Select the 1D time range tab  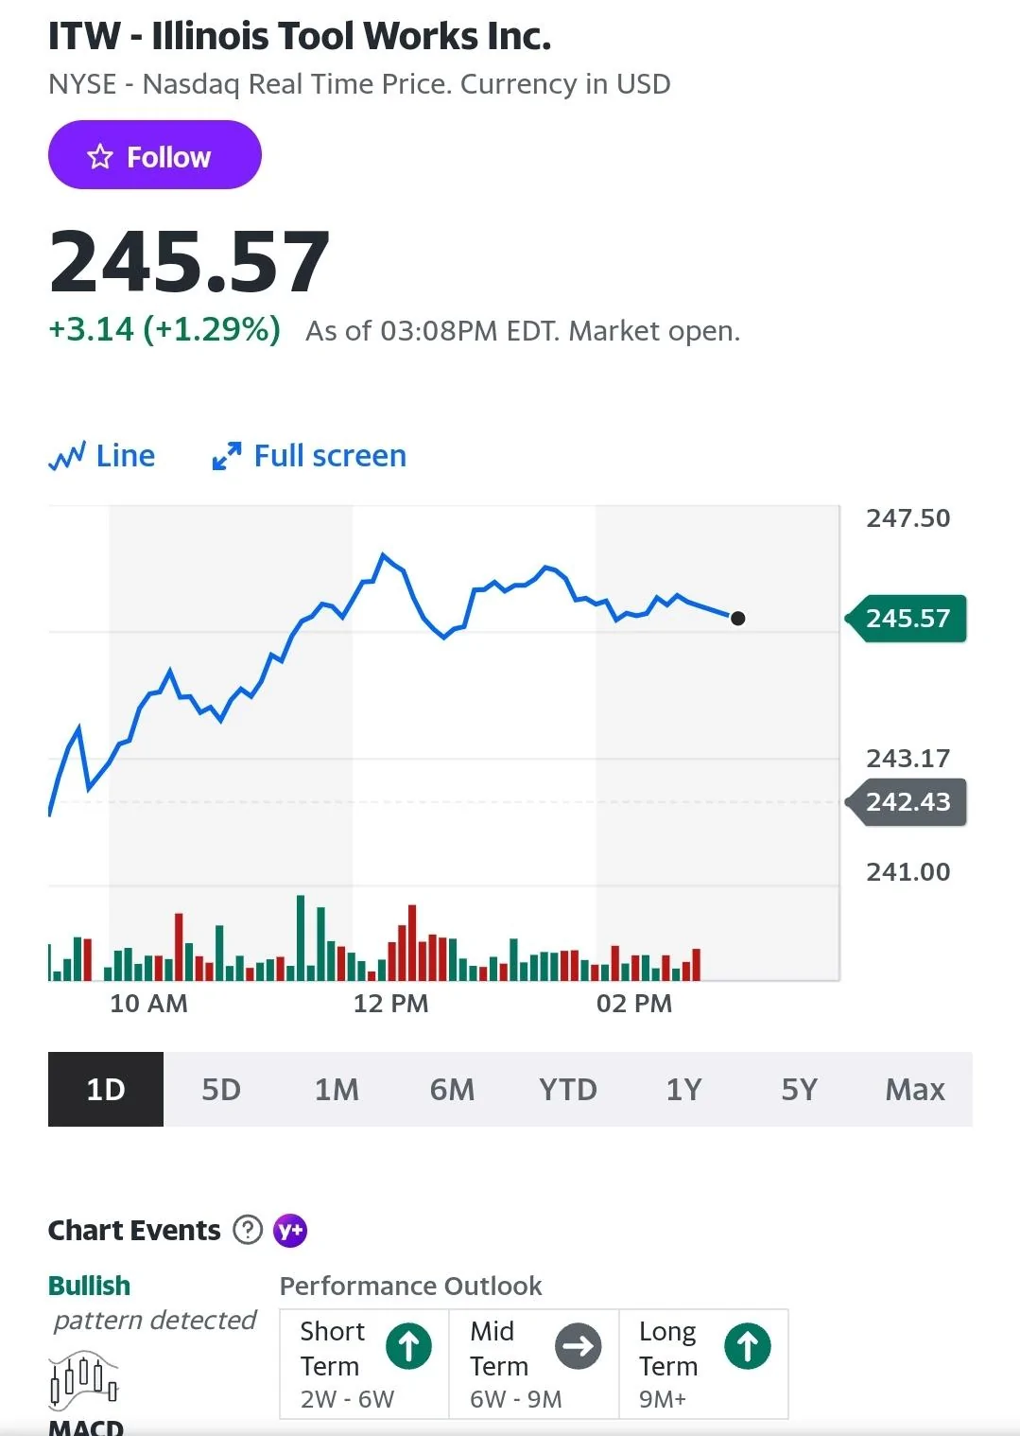click(x=106, y=1089)
